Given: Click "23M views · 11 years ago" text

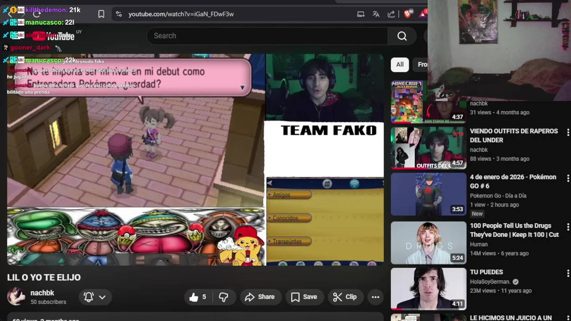Looking at the screenshot, I should 501,291.
